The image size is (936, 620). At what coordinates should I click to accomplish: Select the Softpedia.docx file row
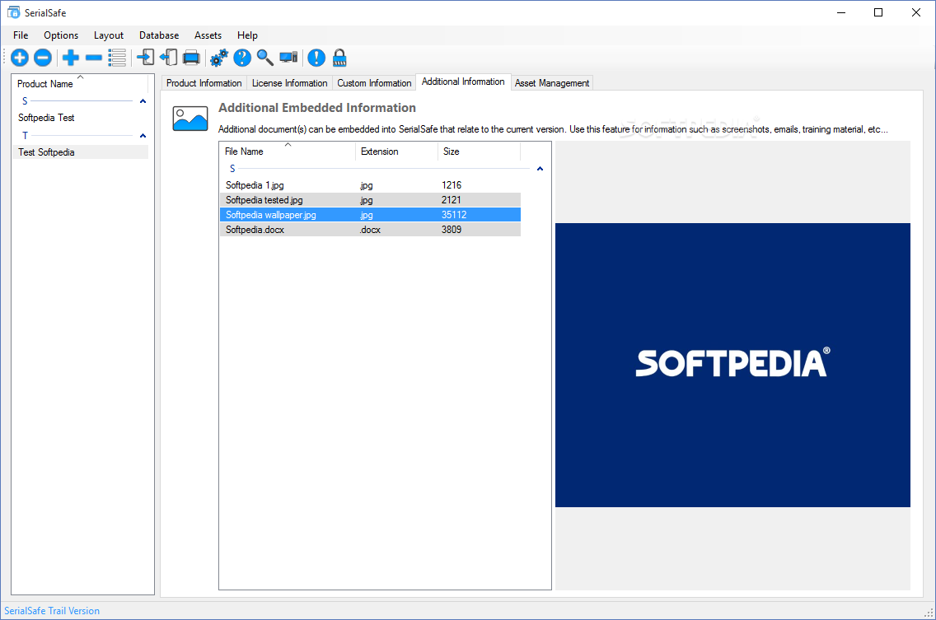370,230
